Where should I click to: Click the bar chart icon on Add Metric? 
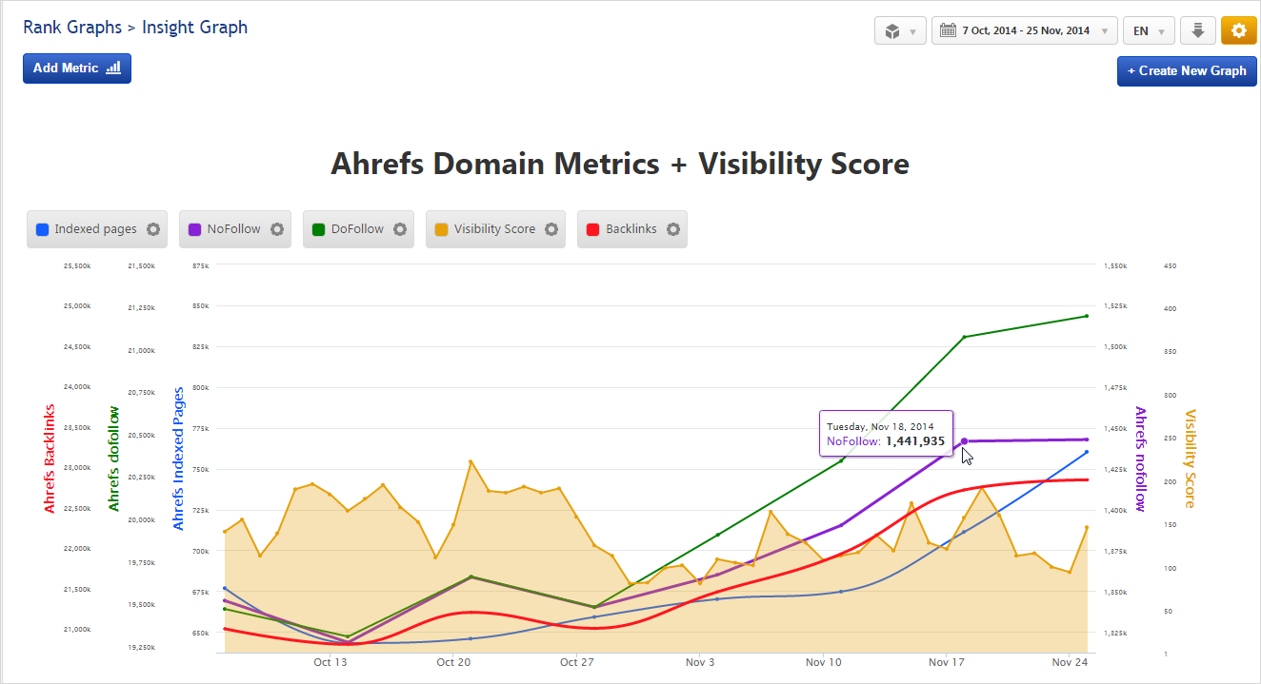coord(113,68)
